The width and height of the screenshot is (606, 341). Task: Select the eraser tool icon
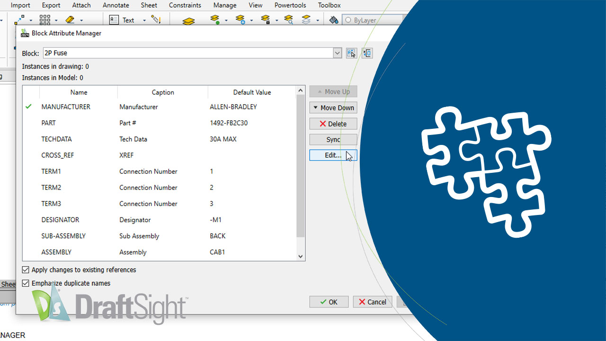[70, 20]
